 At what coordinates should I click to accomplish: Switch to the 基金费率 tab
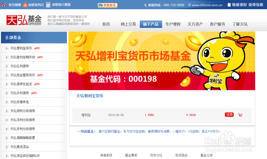[131, 155]
